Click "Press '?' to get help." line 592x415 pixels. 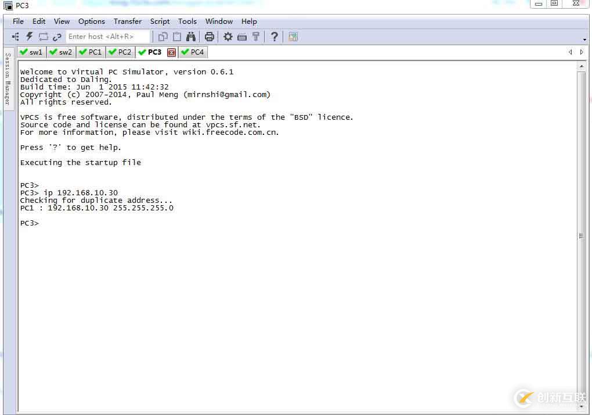71,148
